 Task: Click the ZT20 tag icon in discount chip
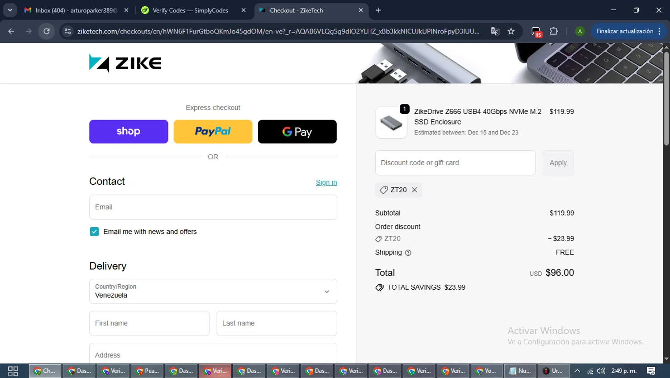pyautogui.click(x=384, y=190)
